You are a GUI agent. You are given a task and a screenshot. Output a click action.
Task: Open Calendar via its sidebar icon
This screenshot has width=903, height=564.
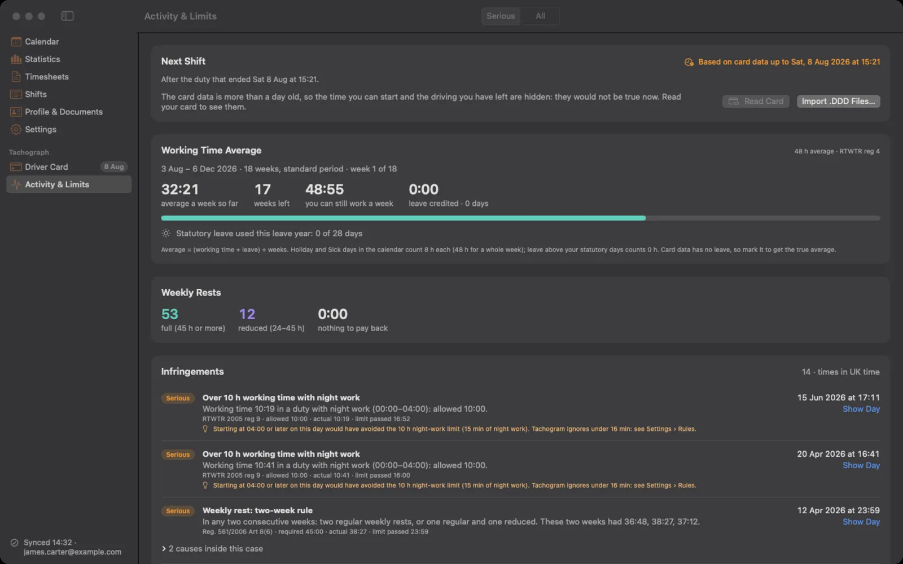point(16,42)
